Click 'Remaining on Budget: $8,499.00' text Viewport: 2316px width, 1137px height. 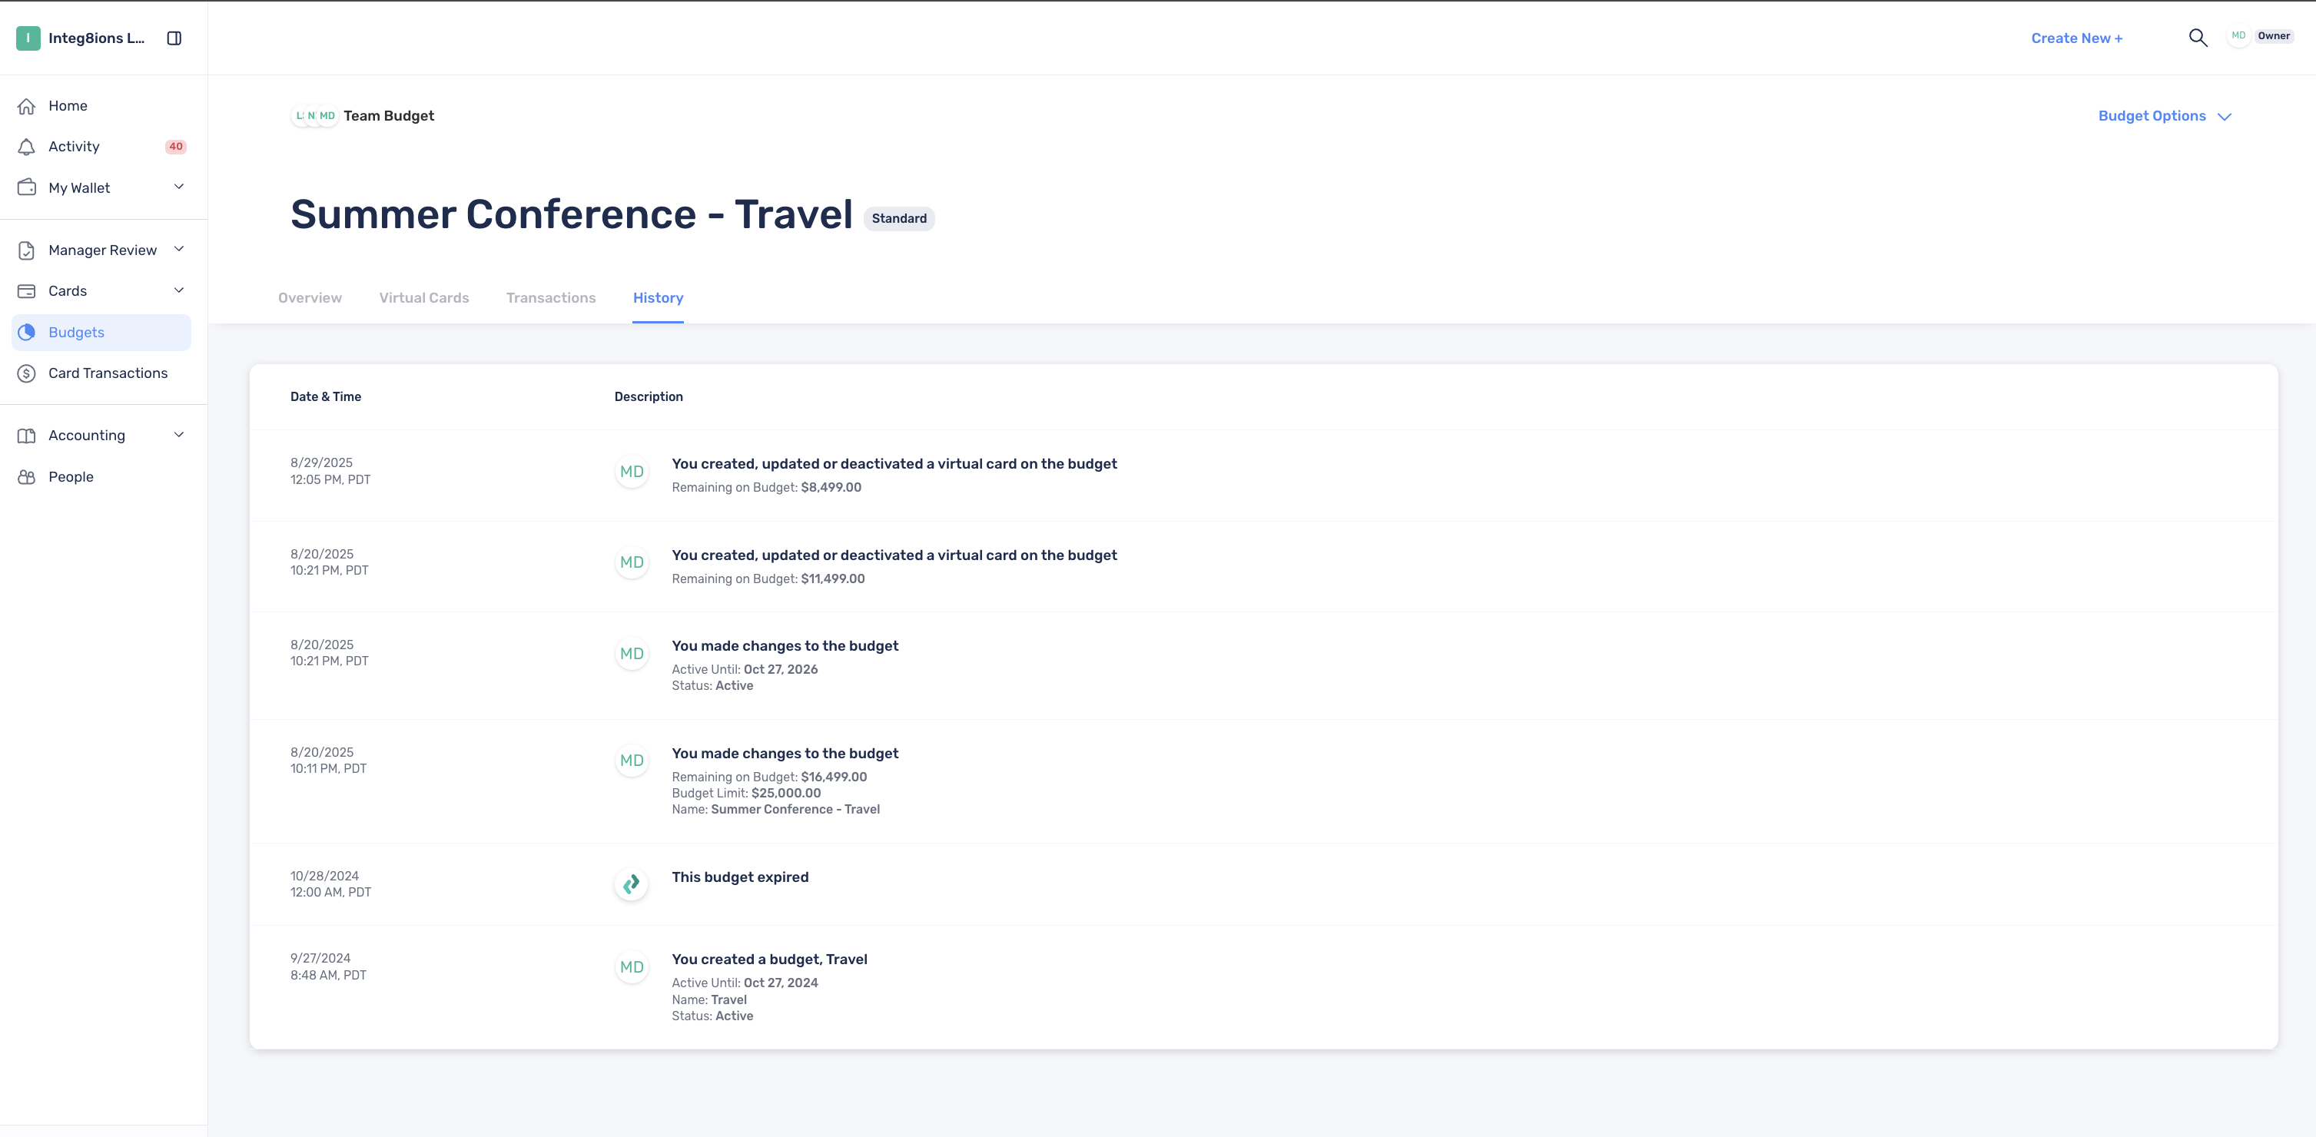(766, 488)
